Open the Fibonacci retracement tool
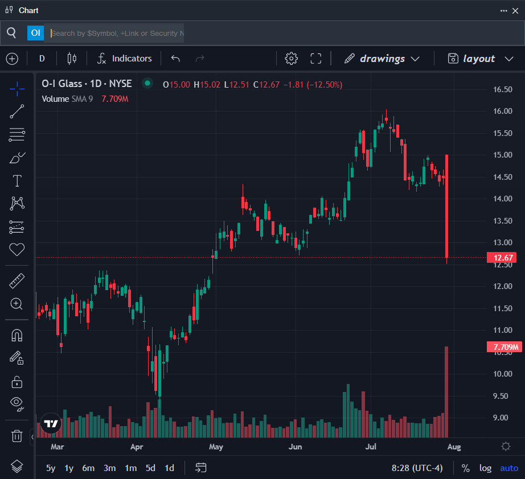525x479 pixels. [17, 134]
